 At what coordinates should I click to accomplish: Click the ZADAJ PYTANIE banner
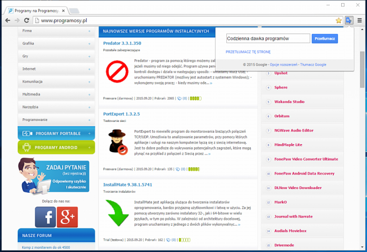click(54, 176)
